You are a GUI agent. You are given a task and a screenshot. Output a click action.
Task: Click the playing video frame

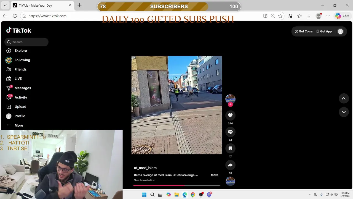click(176, 105)
